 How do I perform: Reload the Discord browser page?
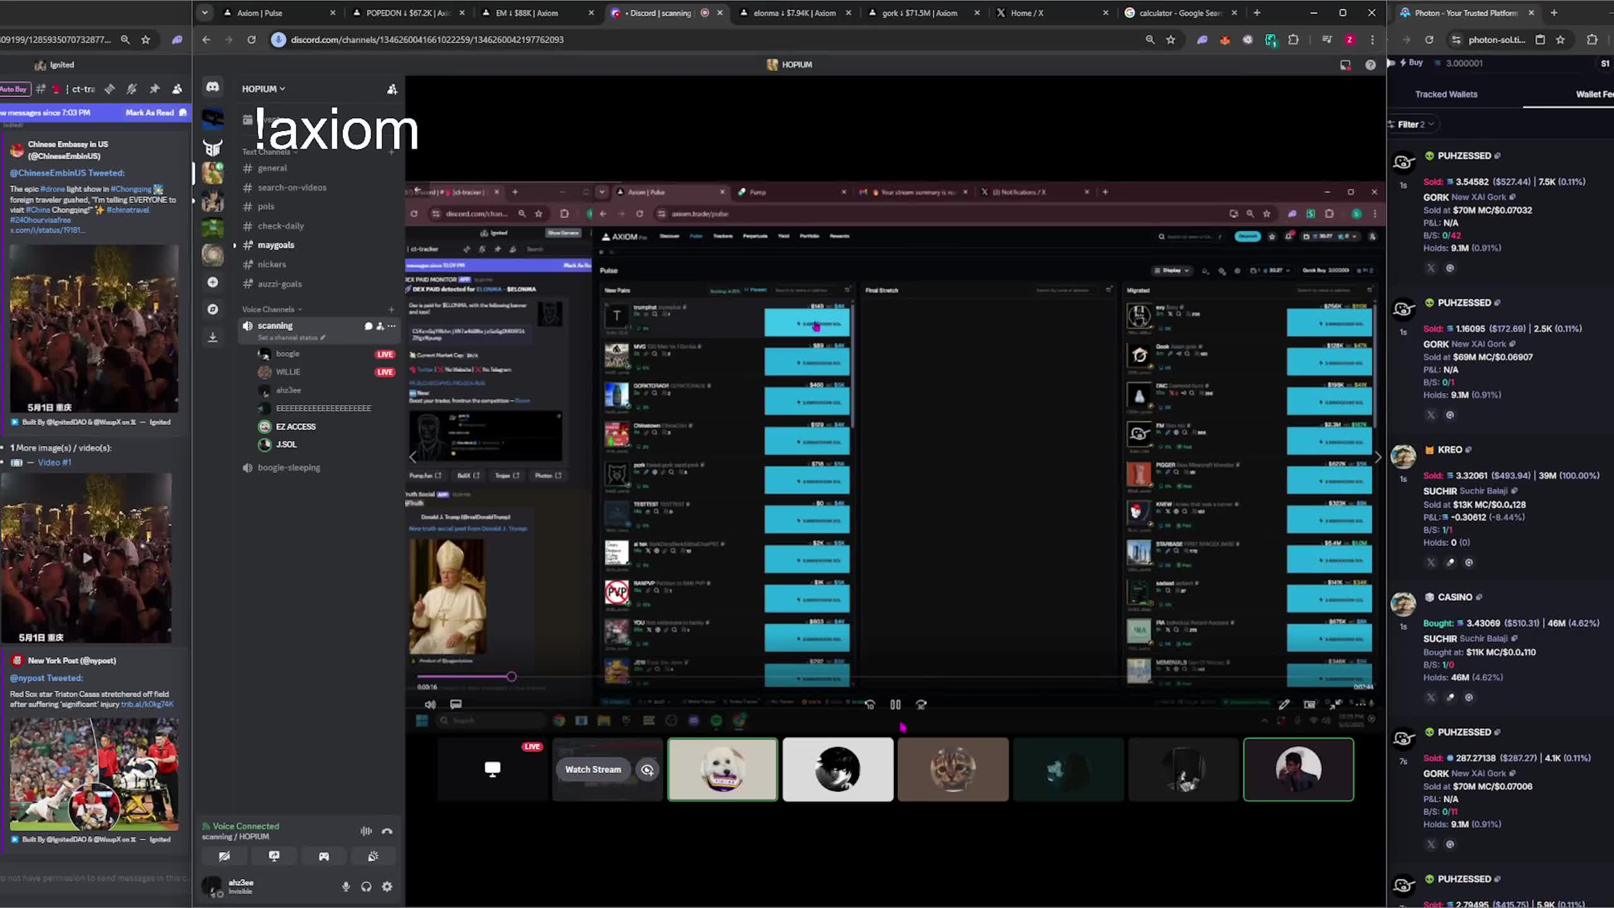click(252, 40)
